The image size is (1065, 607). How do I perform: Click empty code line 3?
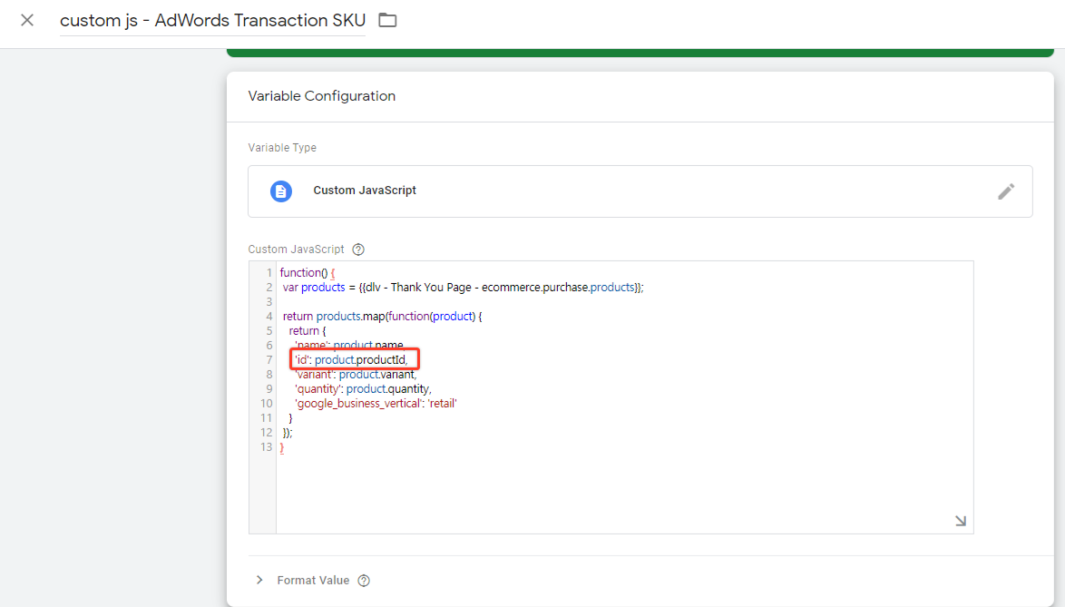click(623, 301)
